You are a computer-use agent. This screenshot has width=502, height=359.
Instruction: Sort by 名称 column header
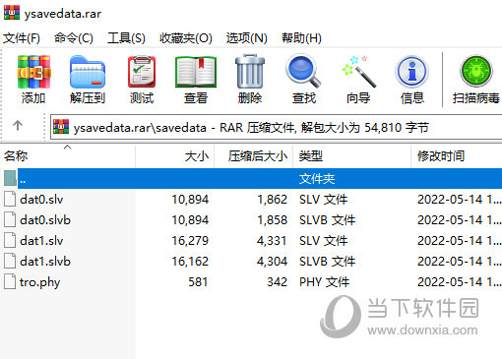[x=69, y=156]
